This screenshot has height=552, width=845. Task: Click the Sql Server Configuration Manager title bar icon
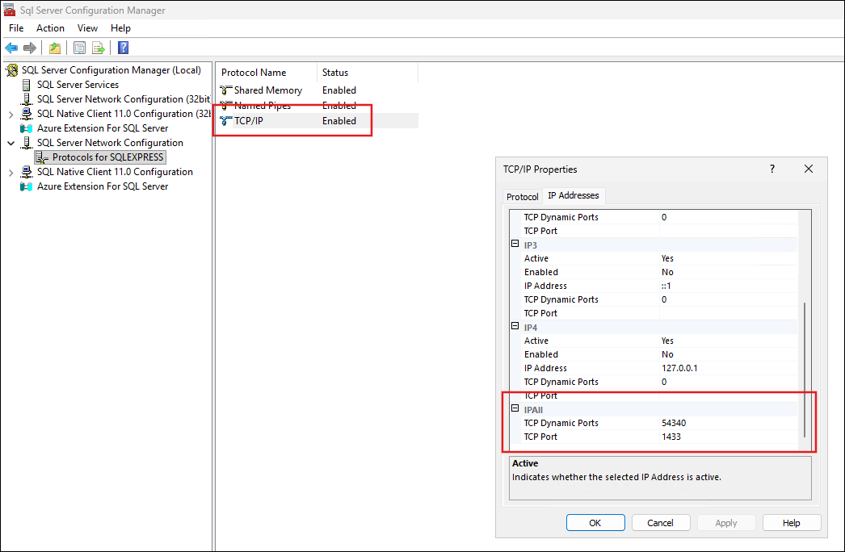point(9,9)
